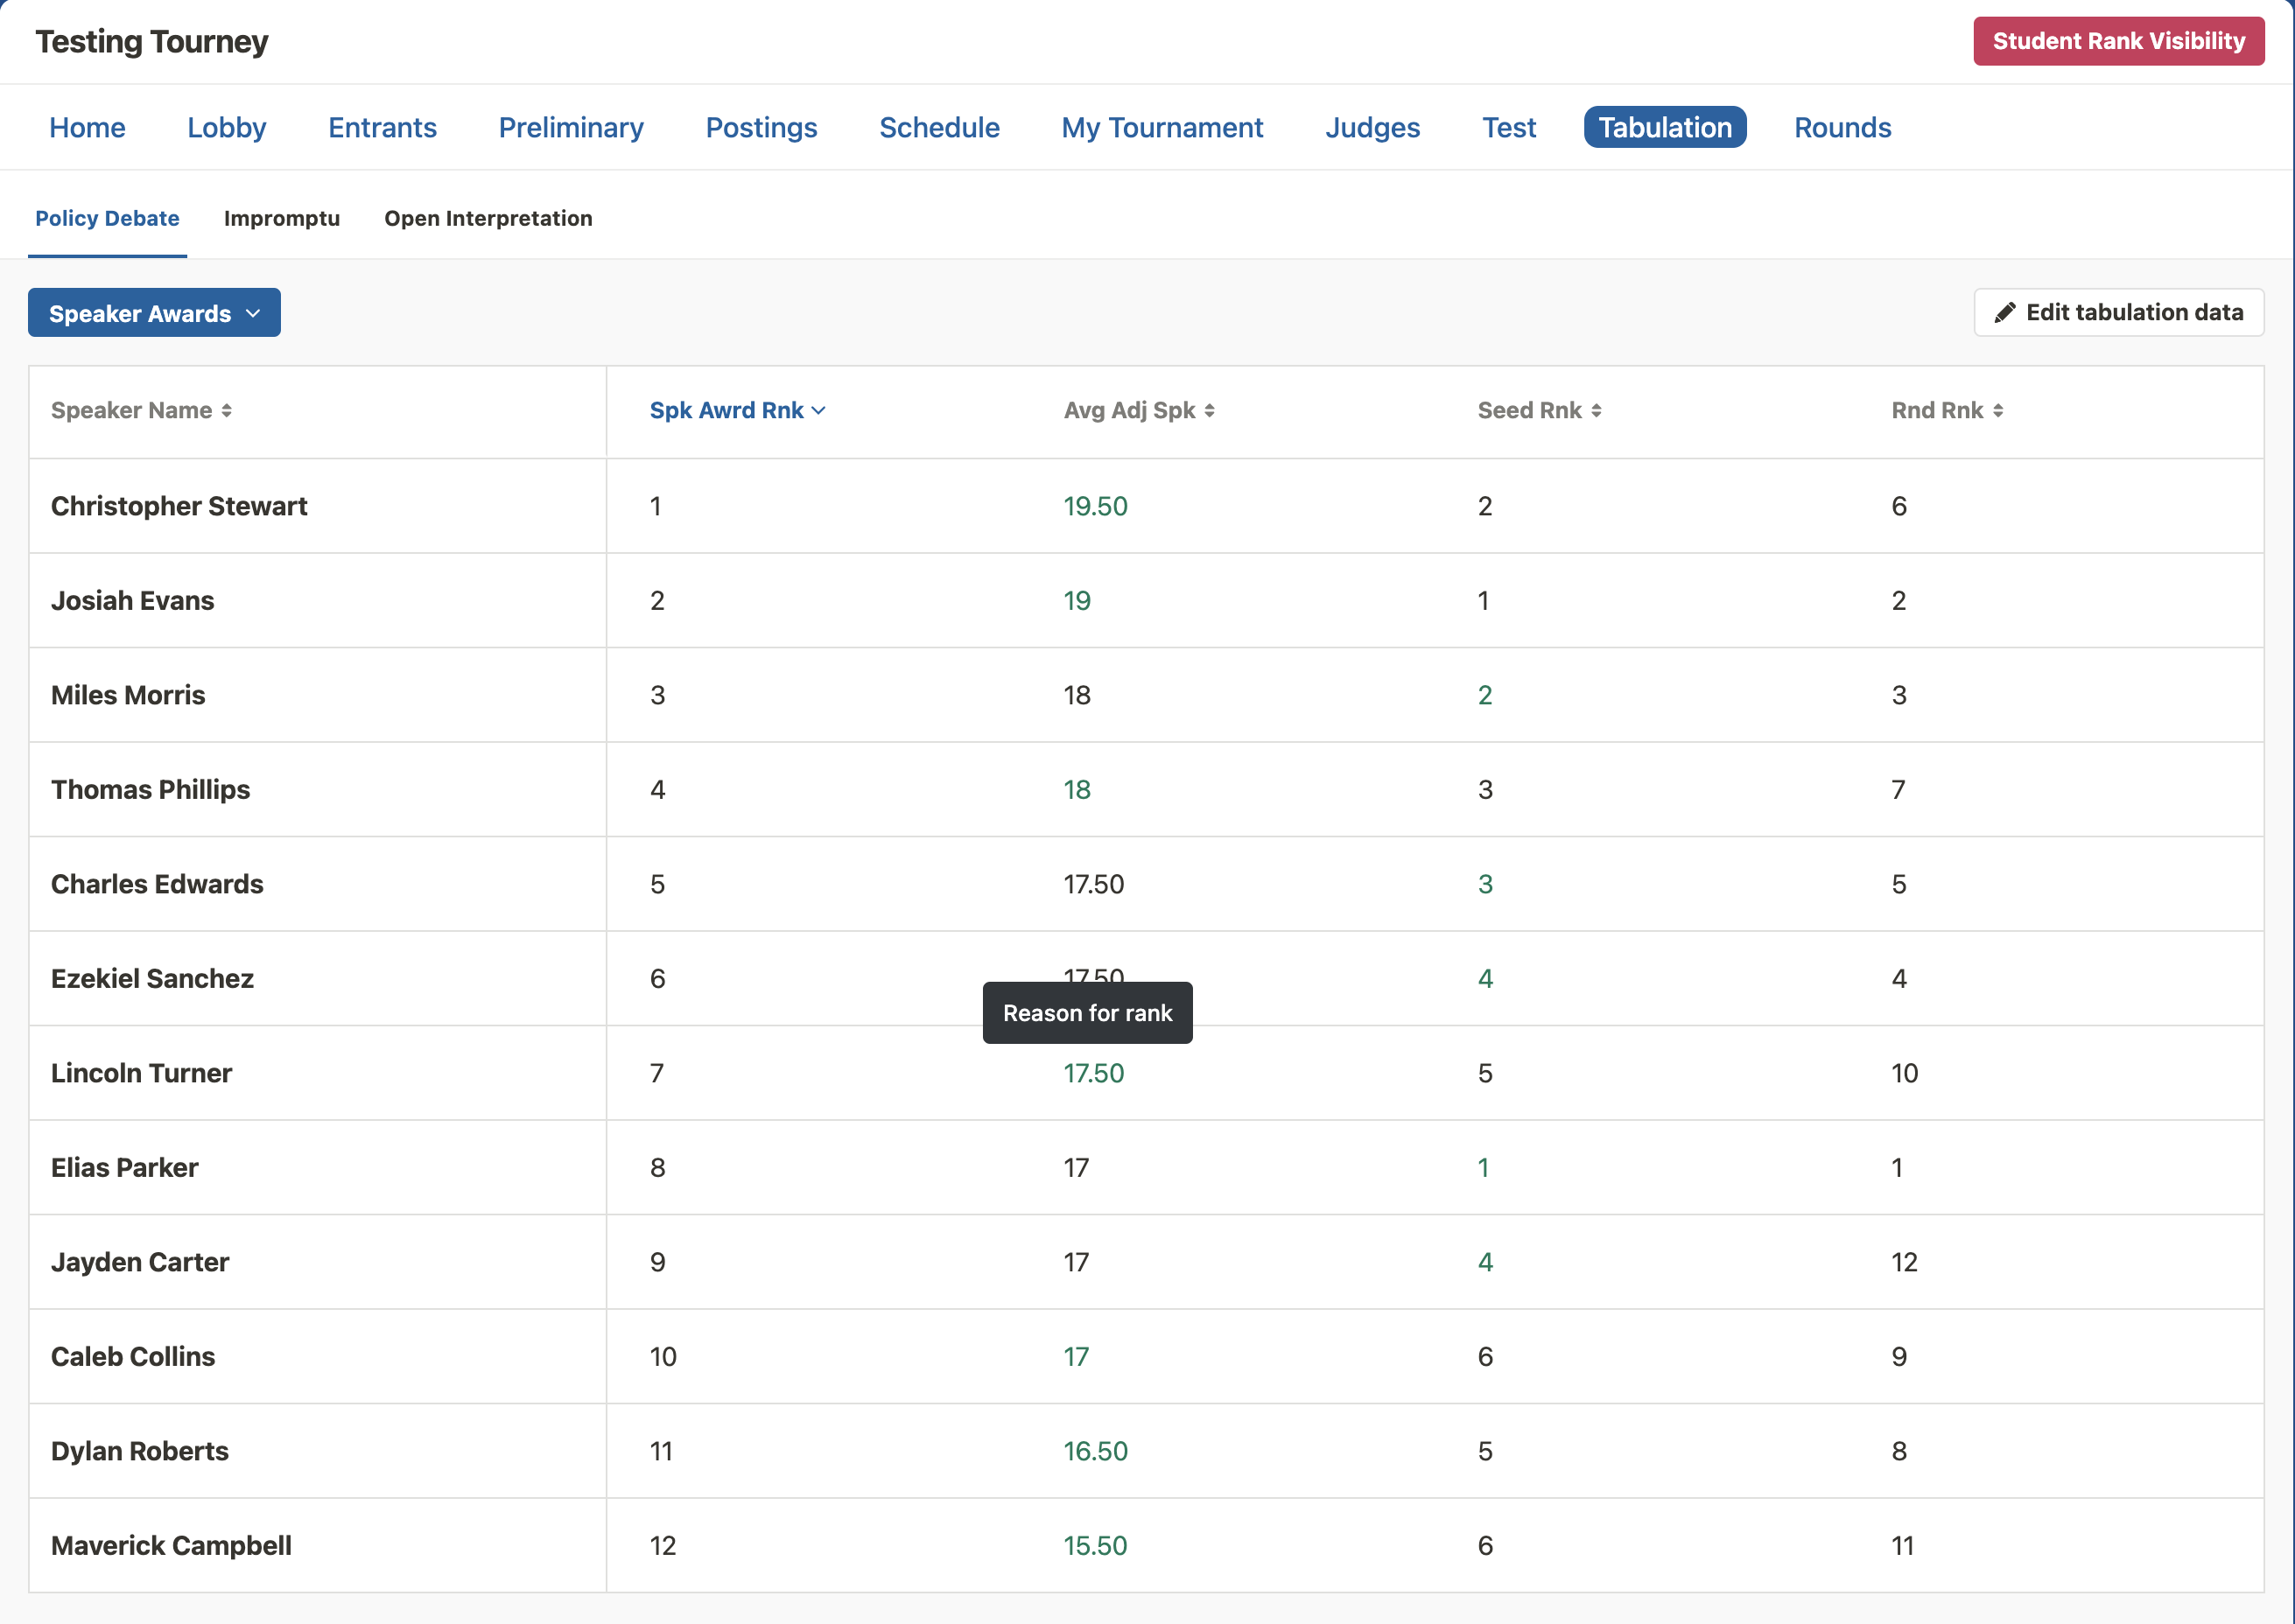Click Lincoln Turner's round rank 10
2295x1624 pixels.
[x=1904, y=1073]
